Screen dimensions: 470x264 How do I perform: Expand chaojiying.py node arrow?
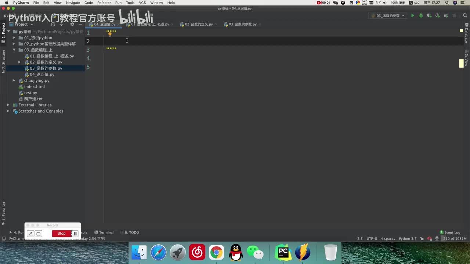click(14, 81)
